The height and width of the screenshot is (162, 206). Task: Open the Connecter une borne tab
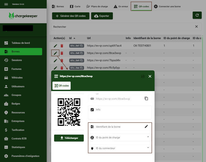pos(167,6)
